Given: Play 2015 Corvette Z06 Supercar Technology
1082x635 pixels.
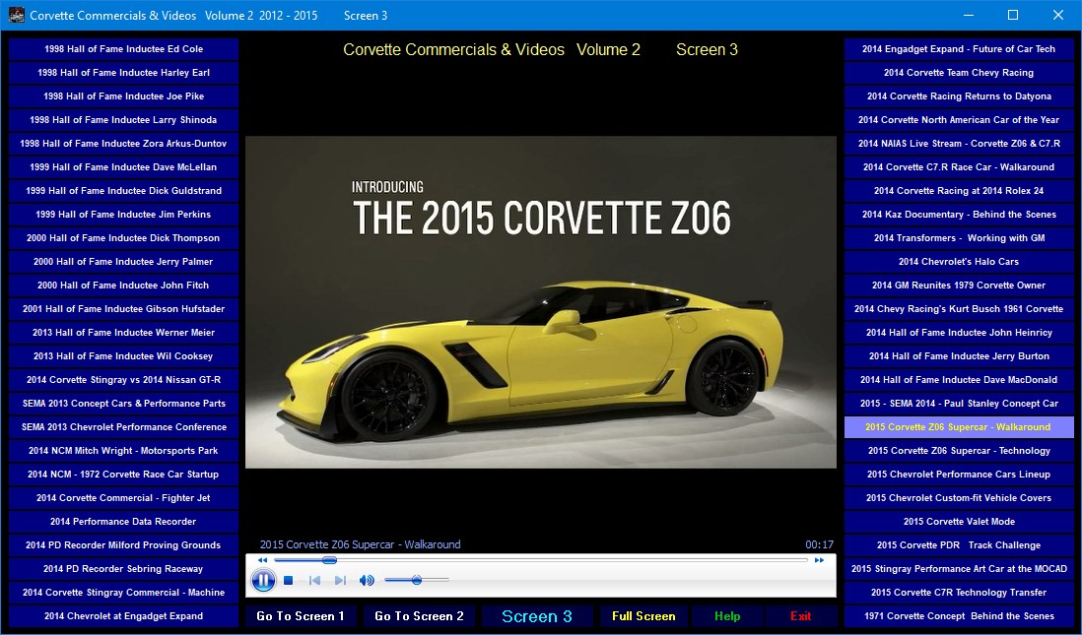Looking at the screenshot, I should 959,450.
